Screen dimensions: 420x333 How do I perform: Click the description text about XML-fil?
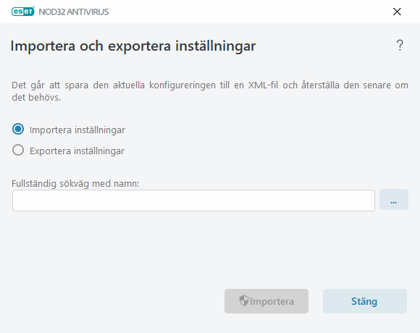tap(210, 91)
